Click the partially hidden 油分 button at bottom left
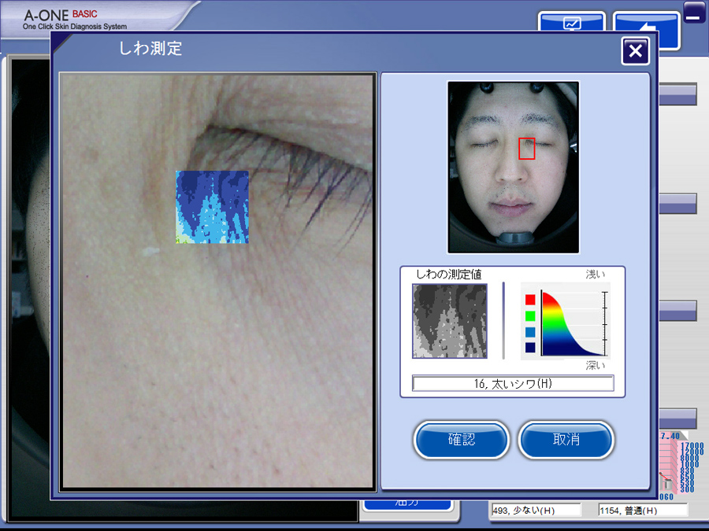Screen dimensions: 709x531 pos(407,502)
